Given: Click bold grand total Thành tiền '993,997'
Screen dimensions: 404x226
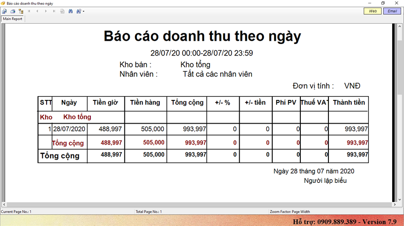Looking at the screenshot, I should coord(357,154).
